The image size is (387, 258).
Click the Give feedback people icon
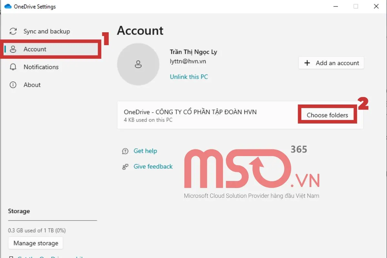point(125,167)
